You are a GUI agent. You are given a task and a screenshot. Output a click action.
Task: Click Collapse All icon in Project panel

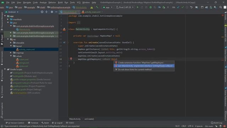click(46, 12)
